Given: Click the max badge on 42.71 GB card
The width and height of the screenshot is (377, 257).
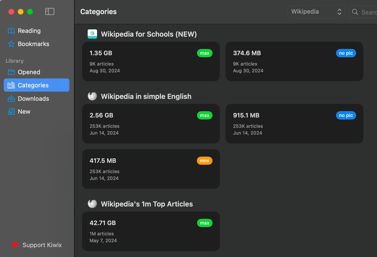Looking at the screenshot, I should click(x=205, y=223).
